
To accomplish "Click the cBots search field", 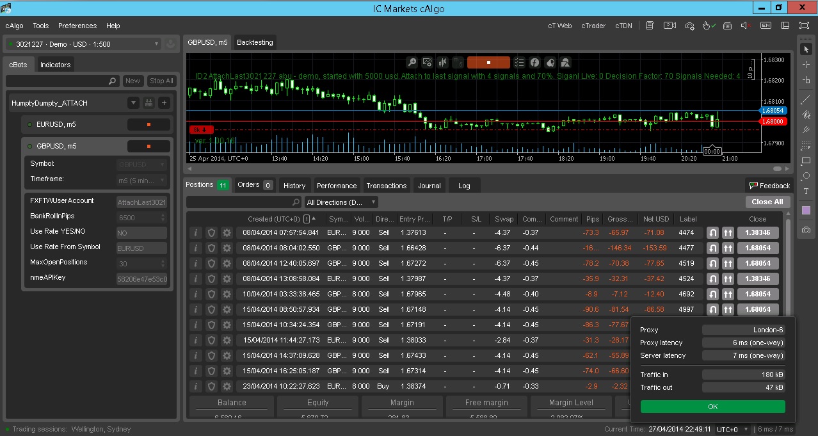I will pos(62,81).
